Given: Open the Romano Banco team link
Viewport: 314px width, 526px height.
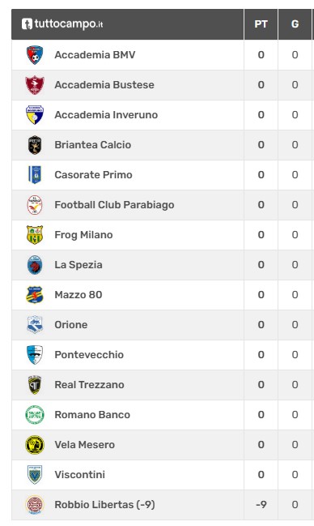Looking at the screenshot, I should pyautogui.click(x=92, y=415).
